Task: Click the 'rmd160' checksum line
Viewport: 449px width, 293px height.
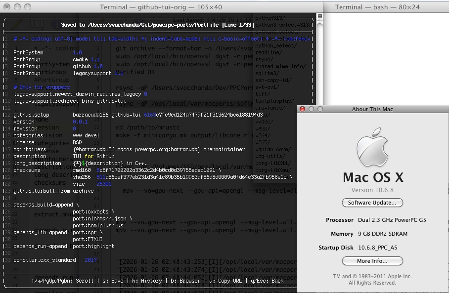Action: (147, 170)
